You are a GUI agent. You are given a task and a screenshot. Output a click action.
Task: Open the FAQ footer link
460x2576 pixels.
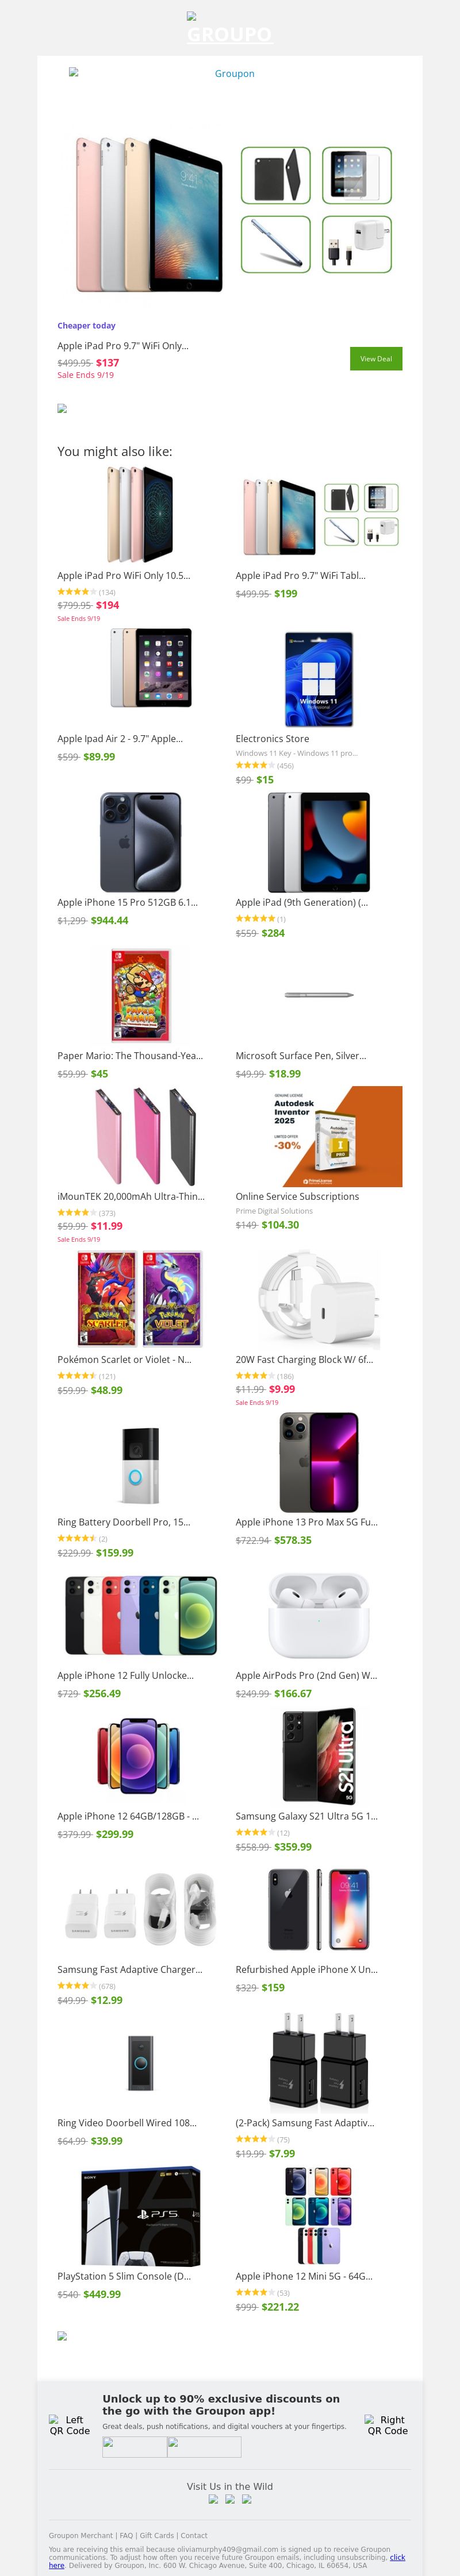(x=126, y=2536)
